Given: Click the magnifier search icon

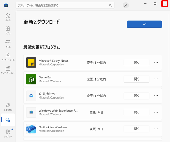Looking at the screenshot, I should point(111,5).
